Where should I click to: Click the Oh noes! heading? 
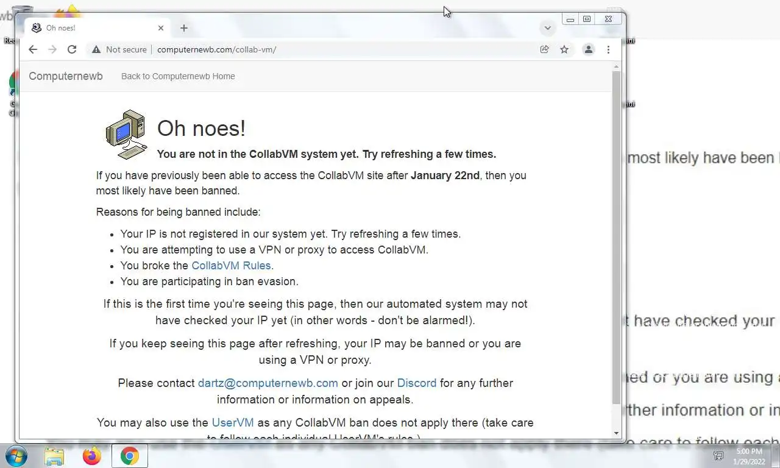(x=201, y=129)
